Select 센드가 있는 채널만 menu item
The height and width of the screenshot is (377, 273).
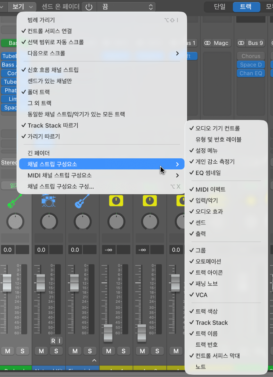click(102, 81)
